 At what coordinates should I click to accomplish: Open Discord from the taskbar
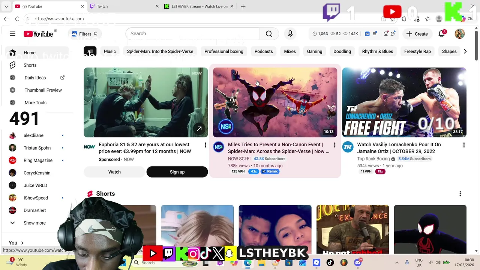[358, 263]
